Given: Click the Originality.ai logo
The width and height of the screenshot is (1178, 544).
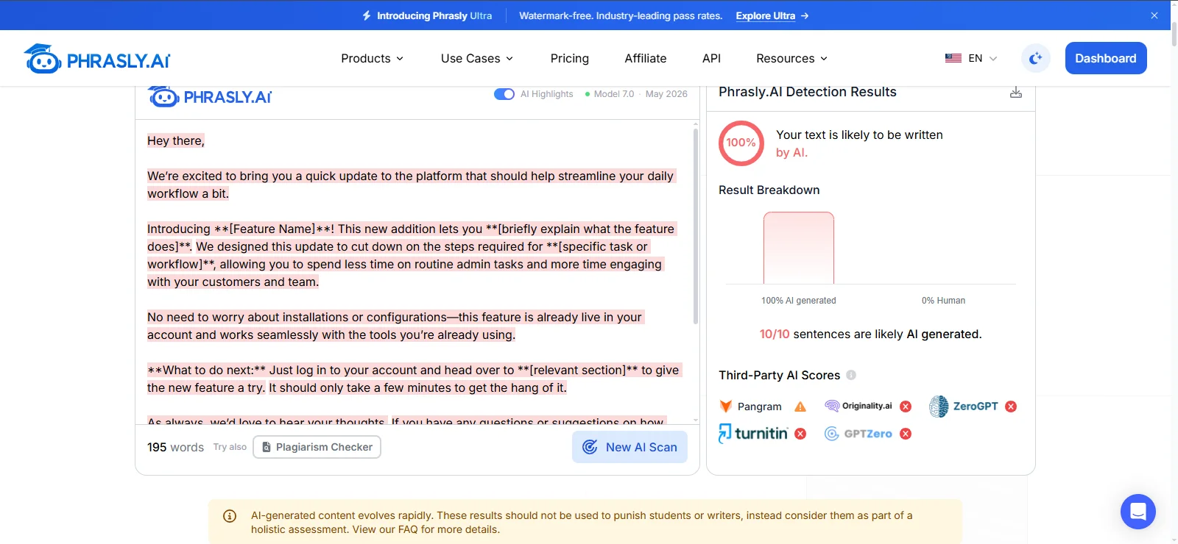Looking at the screenshot, I should [x=858, y=406].
